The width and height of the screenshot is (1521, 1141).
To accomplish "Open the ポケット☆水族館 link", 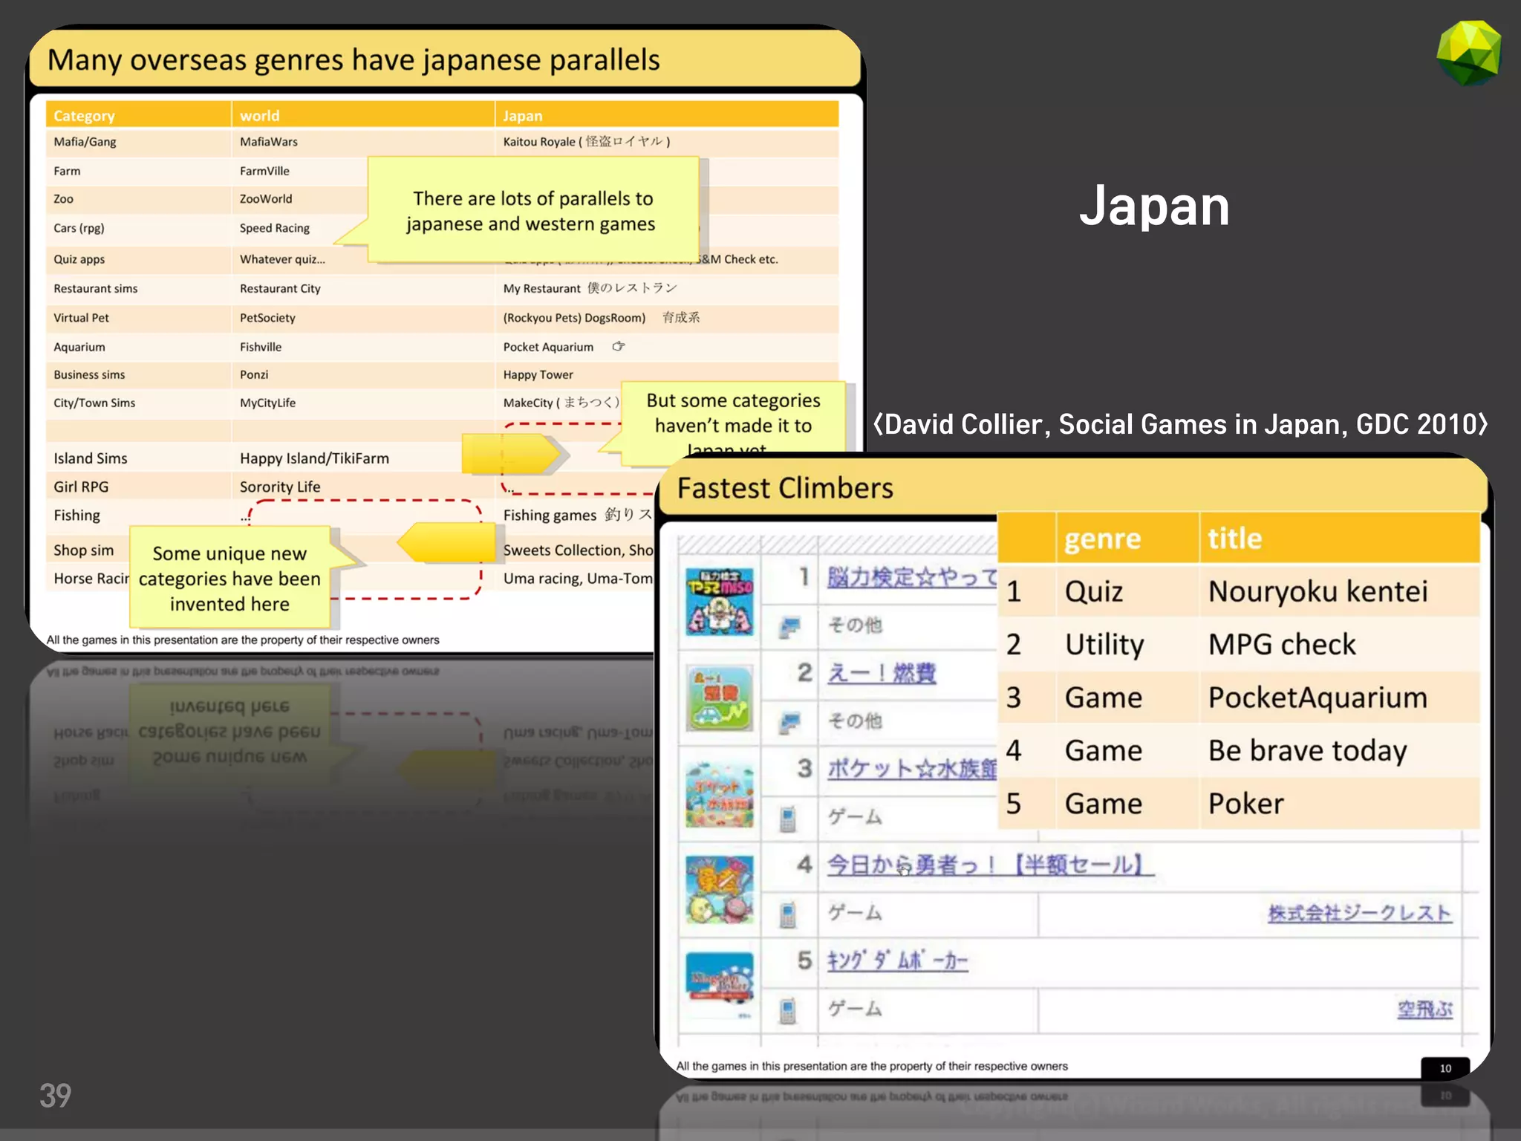I will click(x=912, y=769).
